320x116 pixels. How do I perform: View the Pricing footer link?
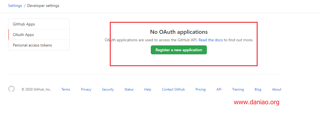201,89
